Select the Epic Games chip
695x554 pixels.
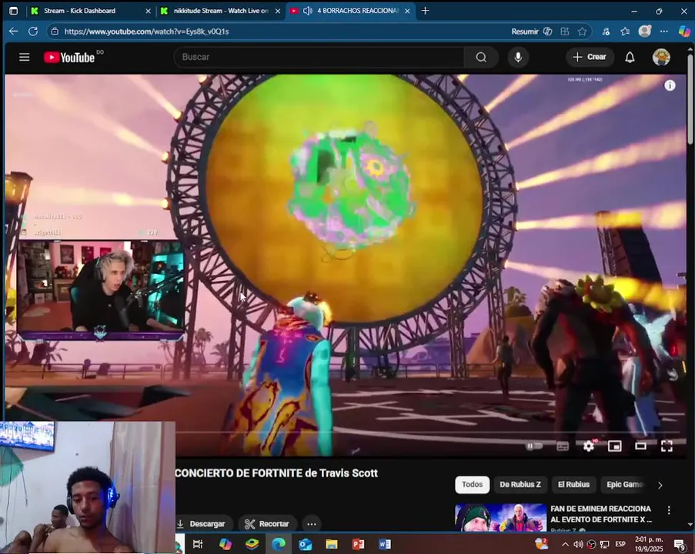point(624,485)
